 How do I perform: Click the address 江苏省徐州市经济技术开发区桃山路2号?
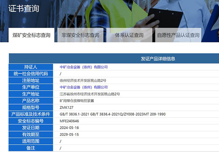(x=90, y=94)
